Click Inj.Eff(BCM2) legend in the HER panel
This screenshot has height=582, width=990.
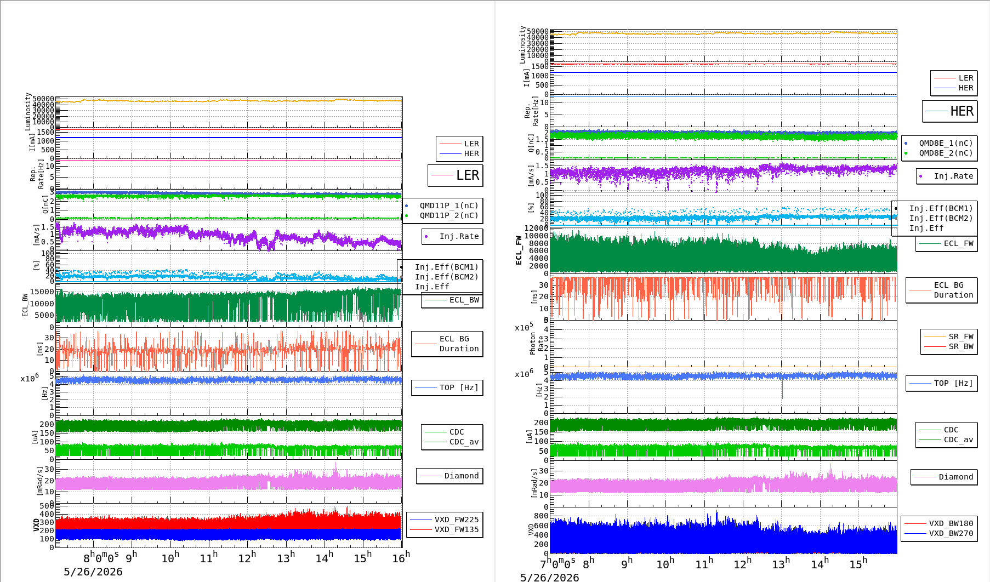[x=941, y=218]
